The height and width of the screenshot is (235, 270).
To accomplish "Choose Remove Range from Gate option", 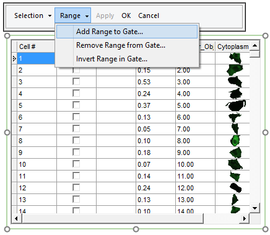I will [x=127, y=45].
